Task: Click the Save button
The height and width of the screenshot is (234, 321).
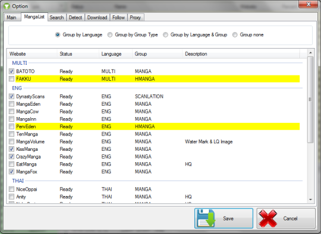Action: [224, 218]
